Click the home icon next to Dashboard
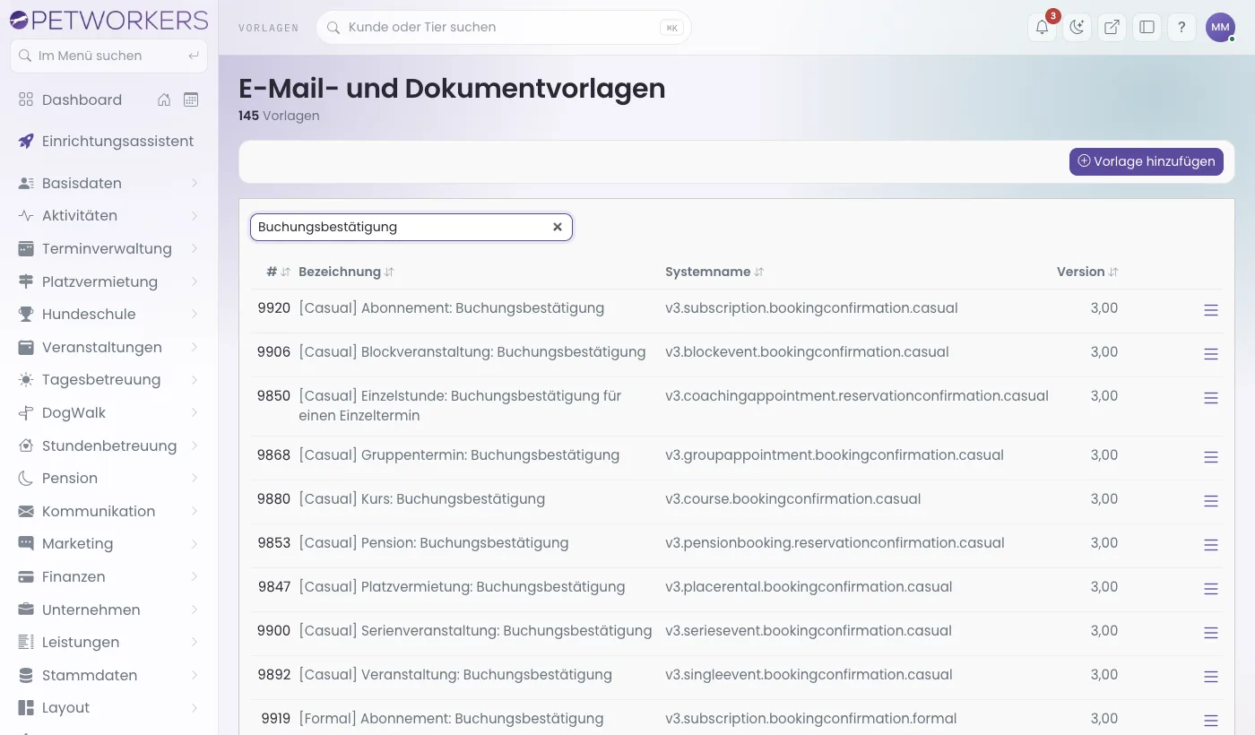 click(x=164, y=99)
